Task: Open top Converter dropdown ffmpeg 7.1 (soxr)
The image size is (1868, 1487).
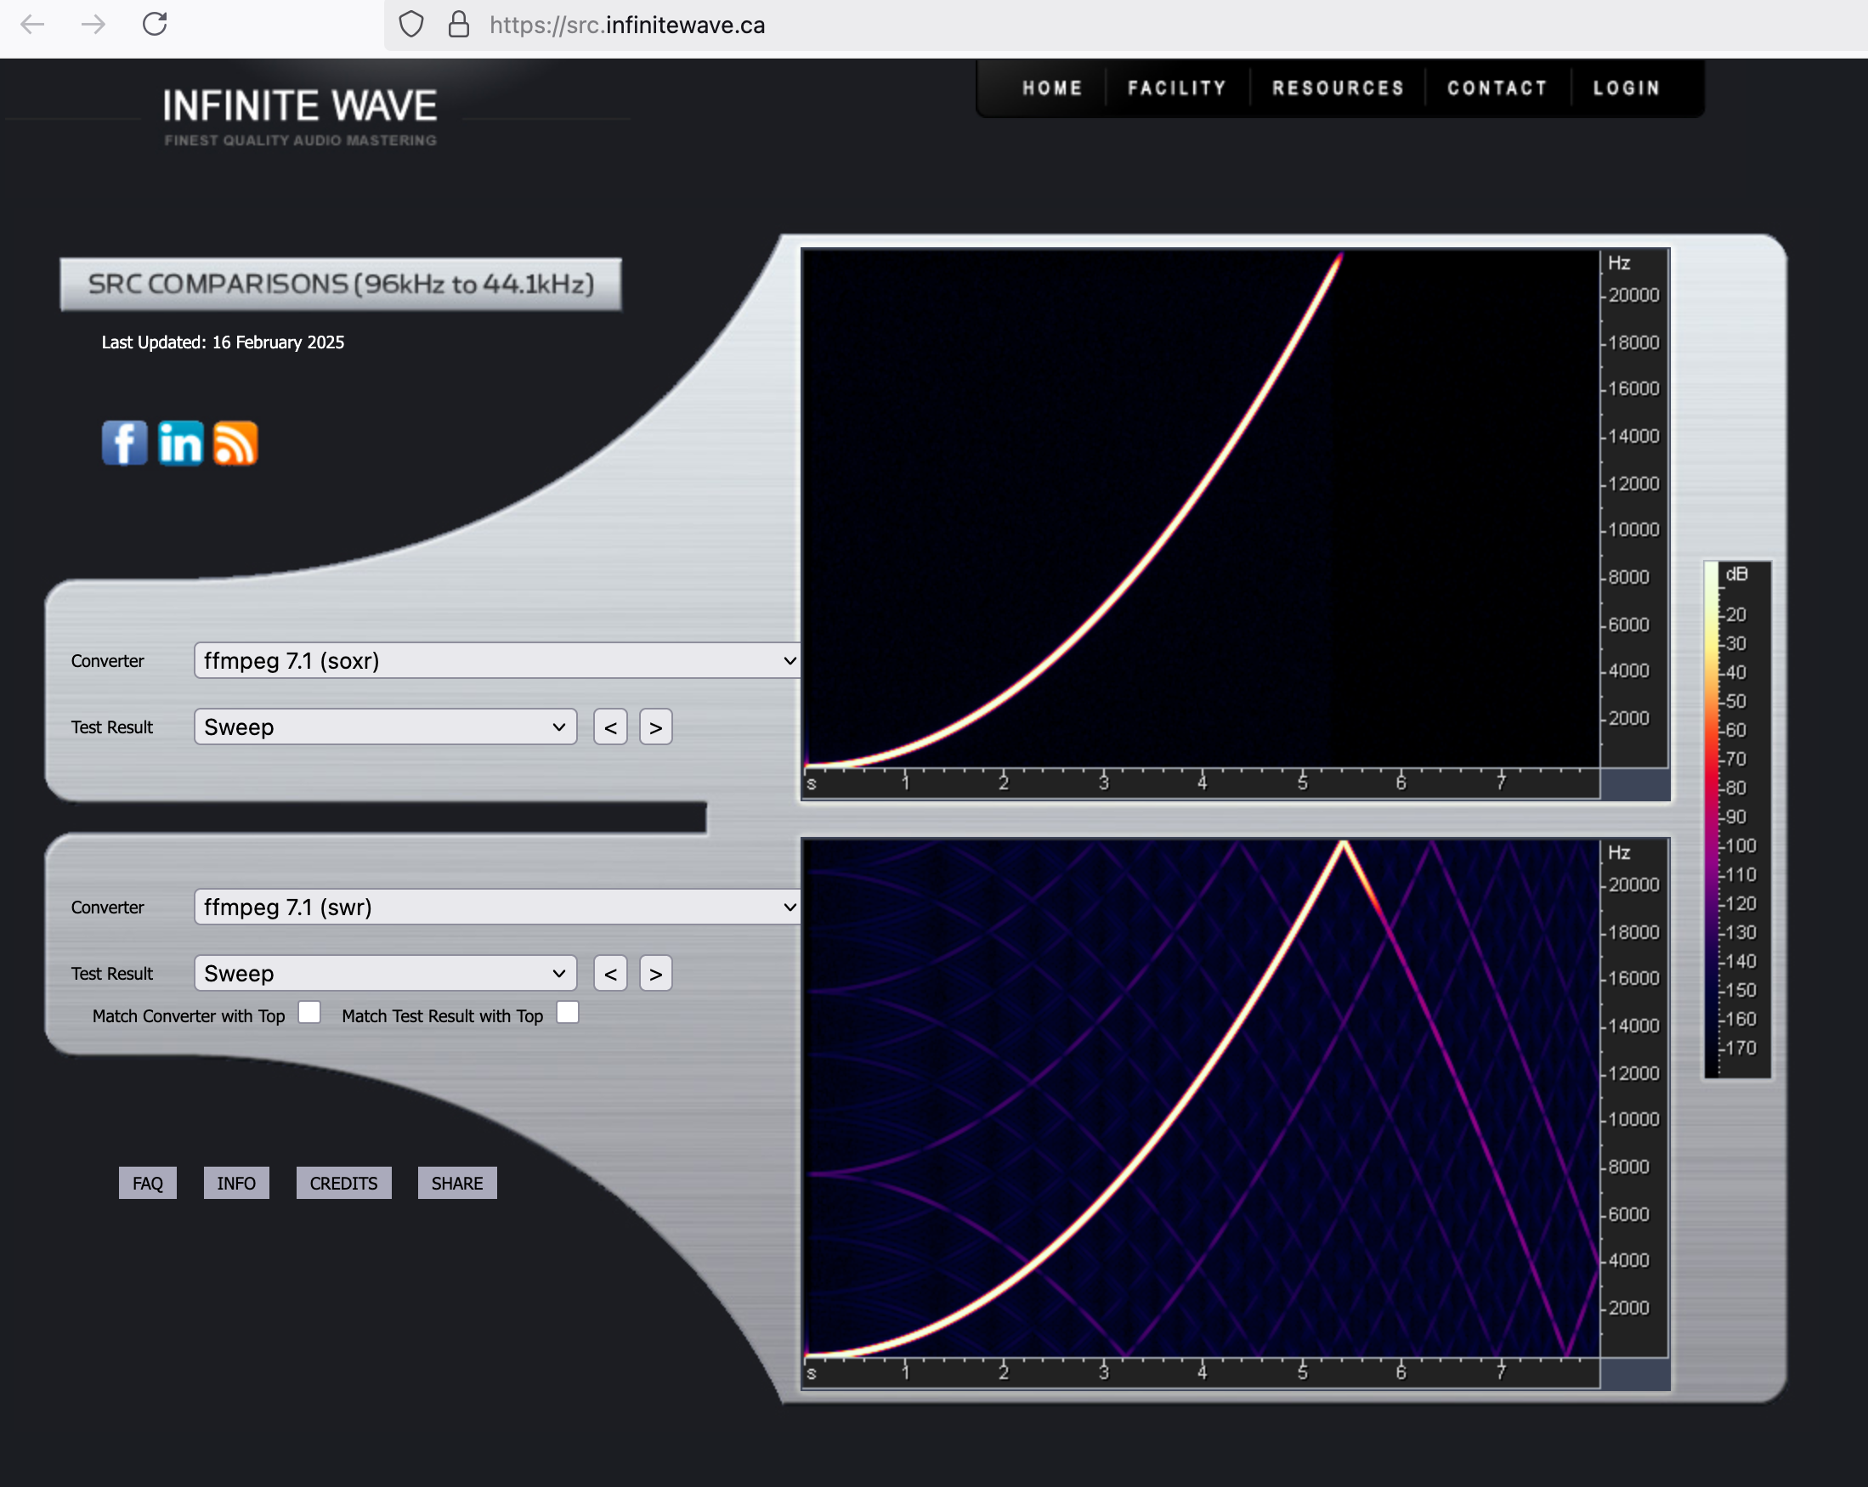Action: 497,661
